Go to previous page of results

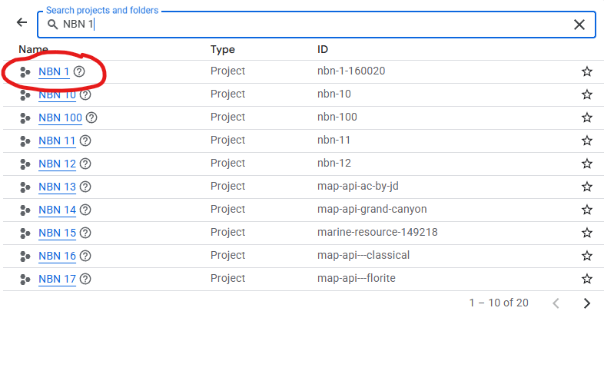pyautogui.click(x=556, y=303)
